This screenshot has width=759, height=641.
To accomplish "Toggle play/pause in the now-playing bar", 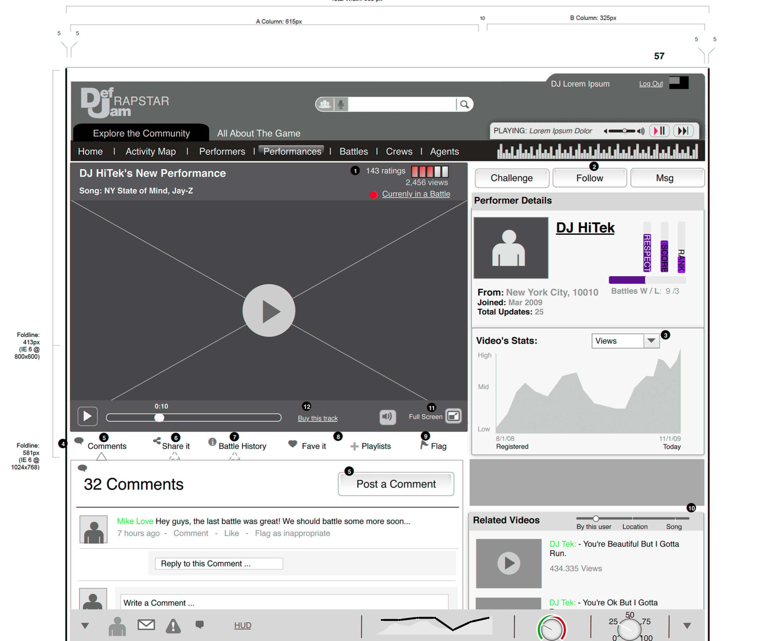I will click(659, 131).
